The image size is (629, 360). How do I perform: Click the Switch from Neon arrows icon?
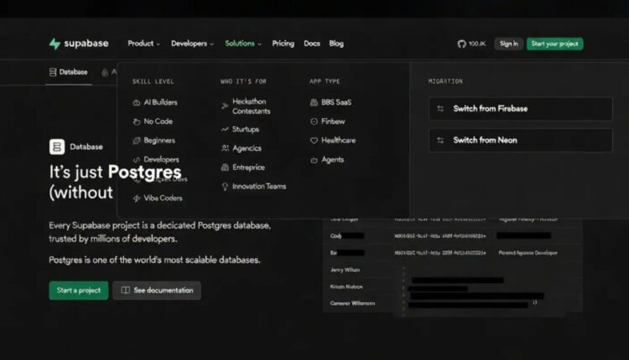[x=441, y=140]
